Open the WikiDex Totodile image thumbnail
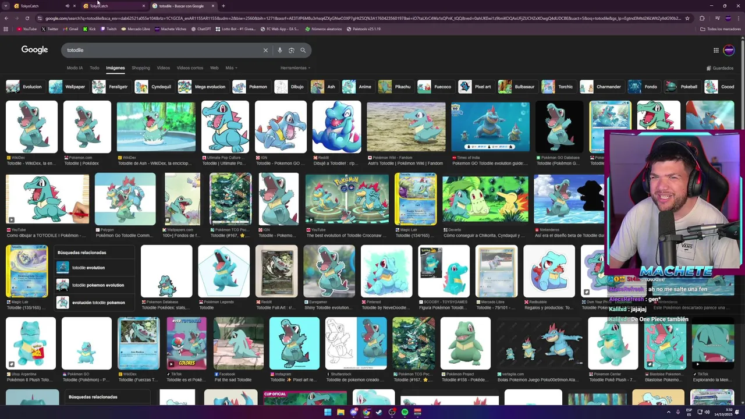 pyautogui.click(x=32, y=127)
